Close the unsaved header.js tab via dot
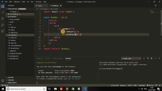 click(x=61, y=6)
